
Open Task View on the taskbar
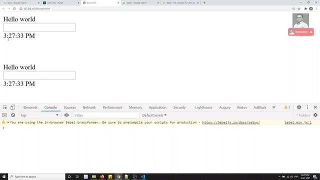[x=77, y=176]
